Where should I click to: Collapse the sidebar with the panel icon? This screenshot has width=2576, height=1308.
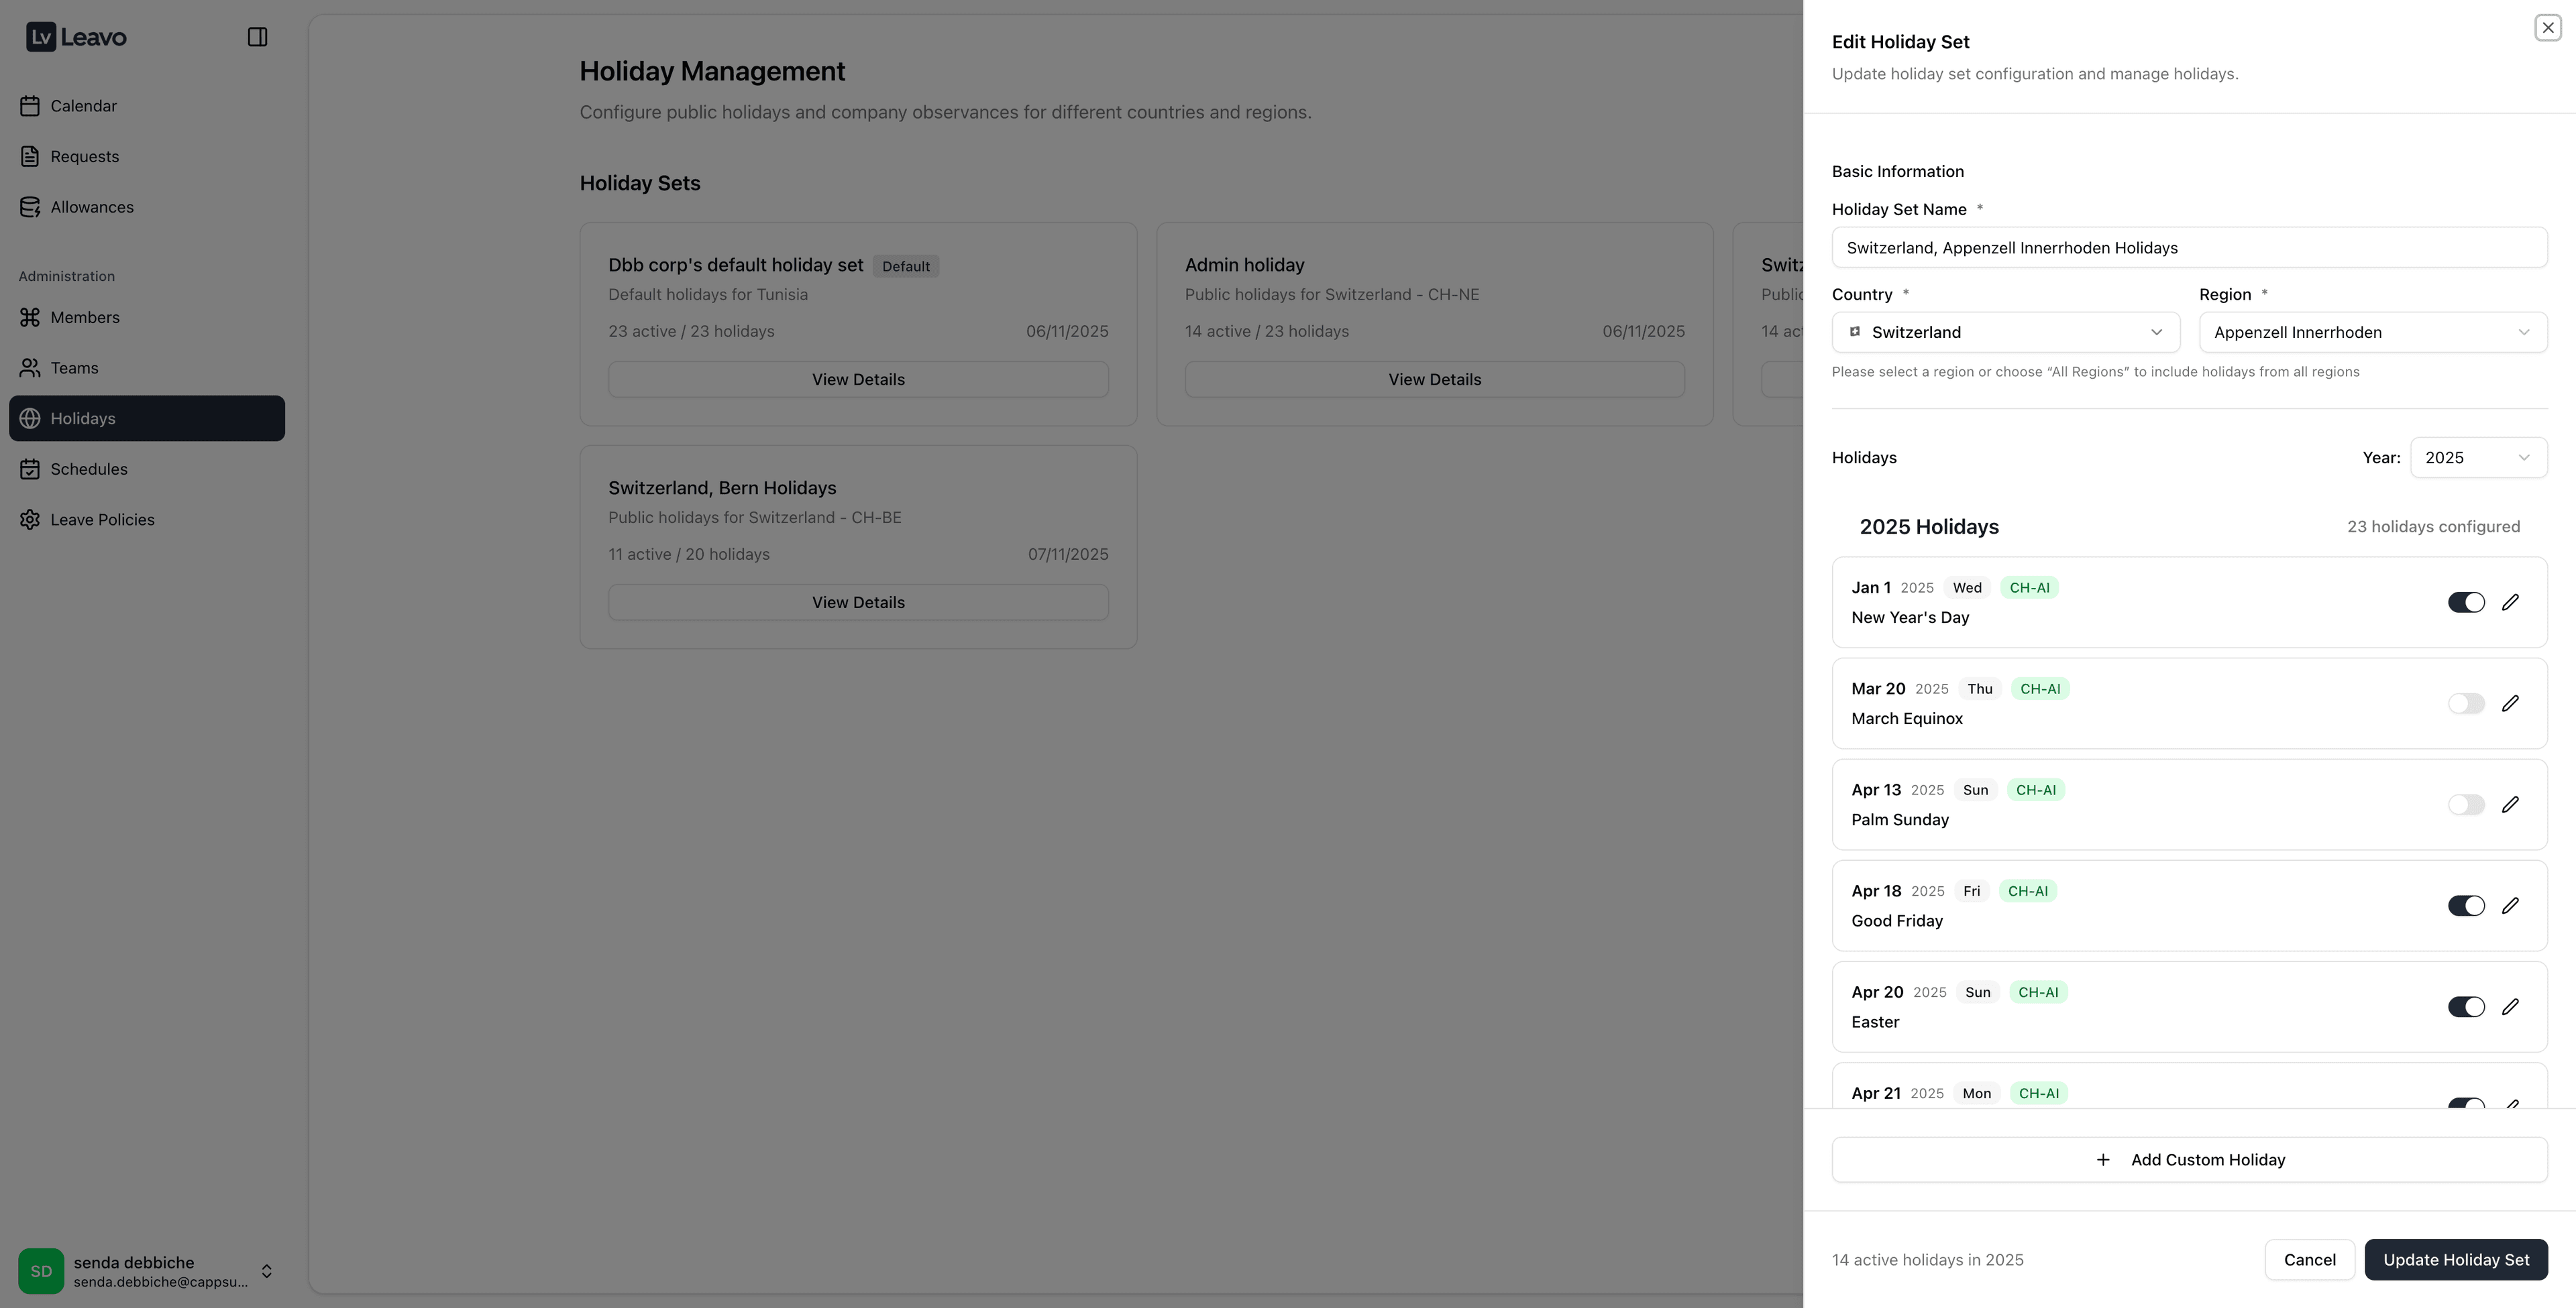pyautogui.click(x=257, y=37)
